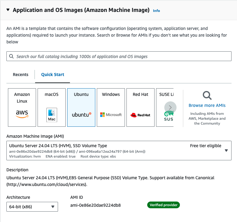The height and width of the screenshot is (222, 237).
Task: Click the Free tier eligible label
Action: [x=206, y=146]
